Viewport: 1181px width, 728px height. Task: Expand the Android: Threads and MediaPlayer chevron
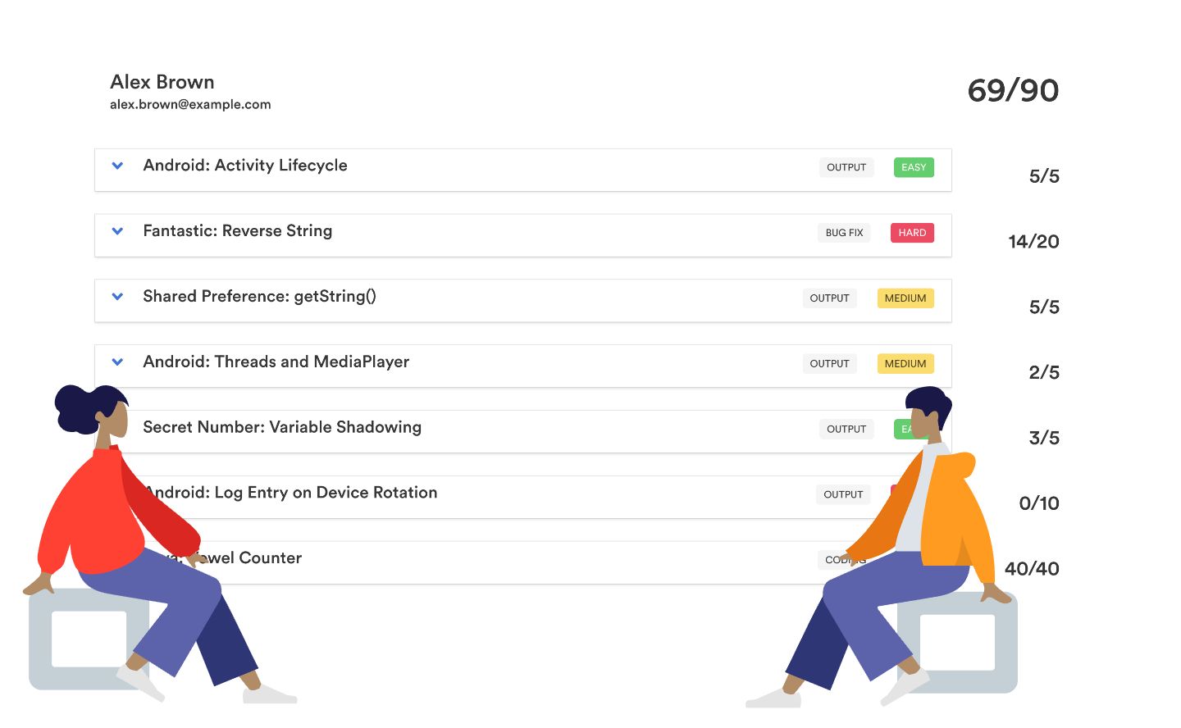click(117, 362)
